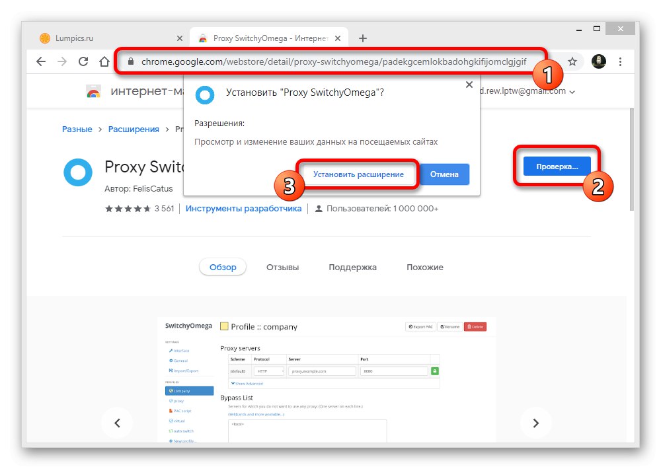
Task: Show next screenshot with right arrow
Action: 535,423
